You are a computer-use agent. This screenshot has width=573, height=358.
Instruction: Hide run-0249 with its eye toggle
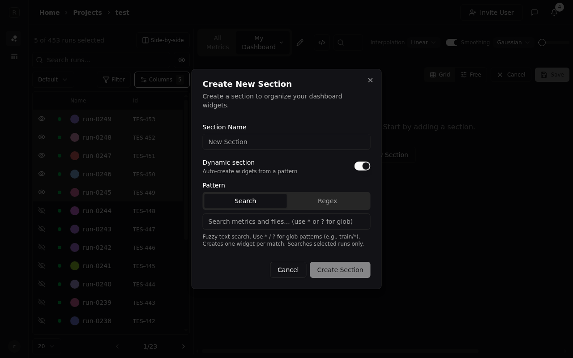[x=42, y=119]
